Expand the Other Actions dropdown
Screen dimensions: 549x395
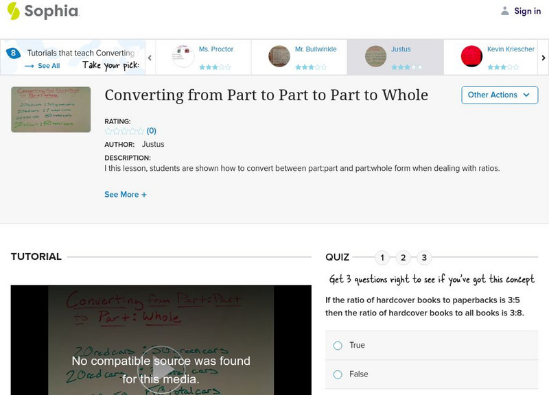pos(500,95)
